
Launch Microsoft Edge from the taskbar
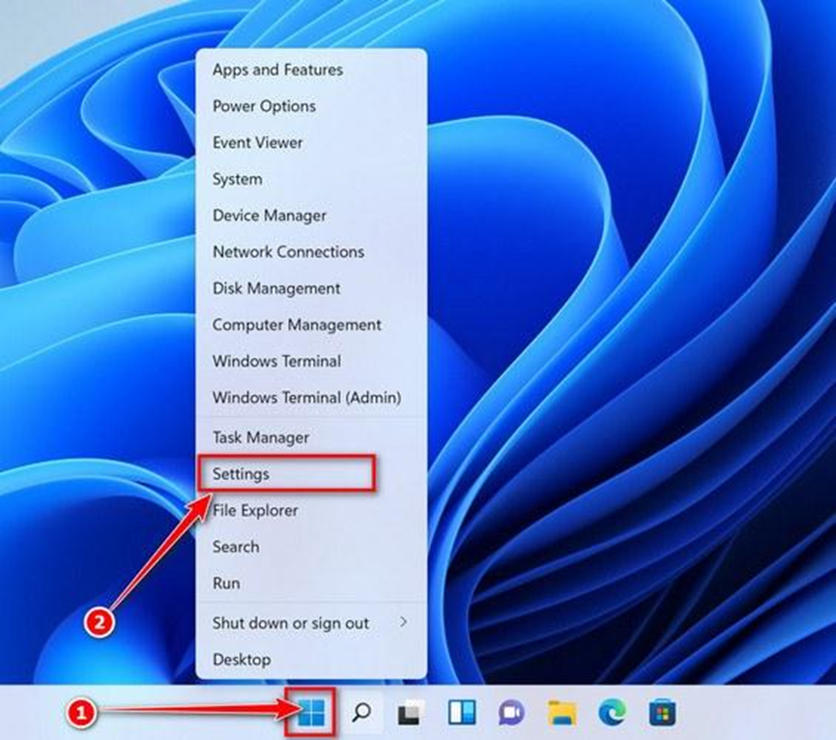click(612, 713)
